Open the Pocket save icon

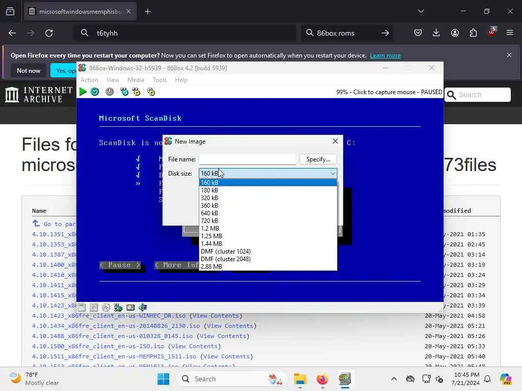coord(418,33)
